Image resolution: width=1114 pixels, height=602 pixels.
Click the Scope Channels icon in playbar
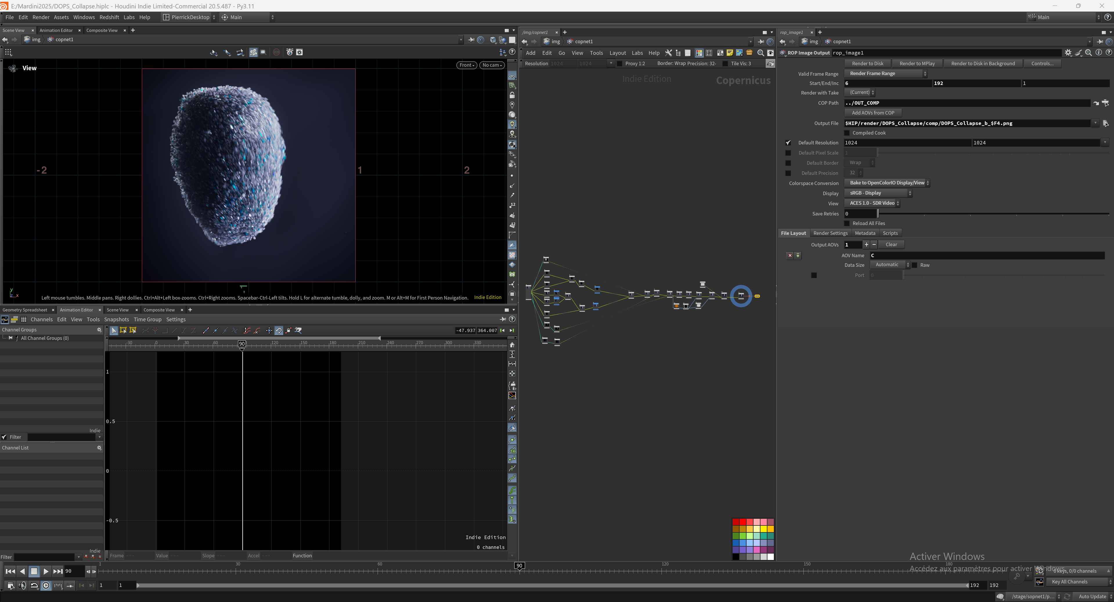(x=1040, y=582)
